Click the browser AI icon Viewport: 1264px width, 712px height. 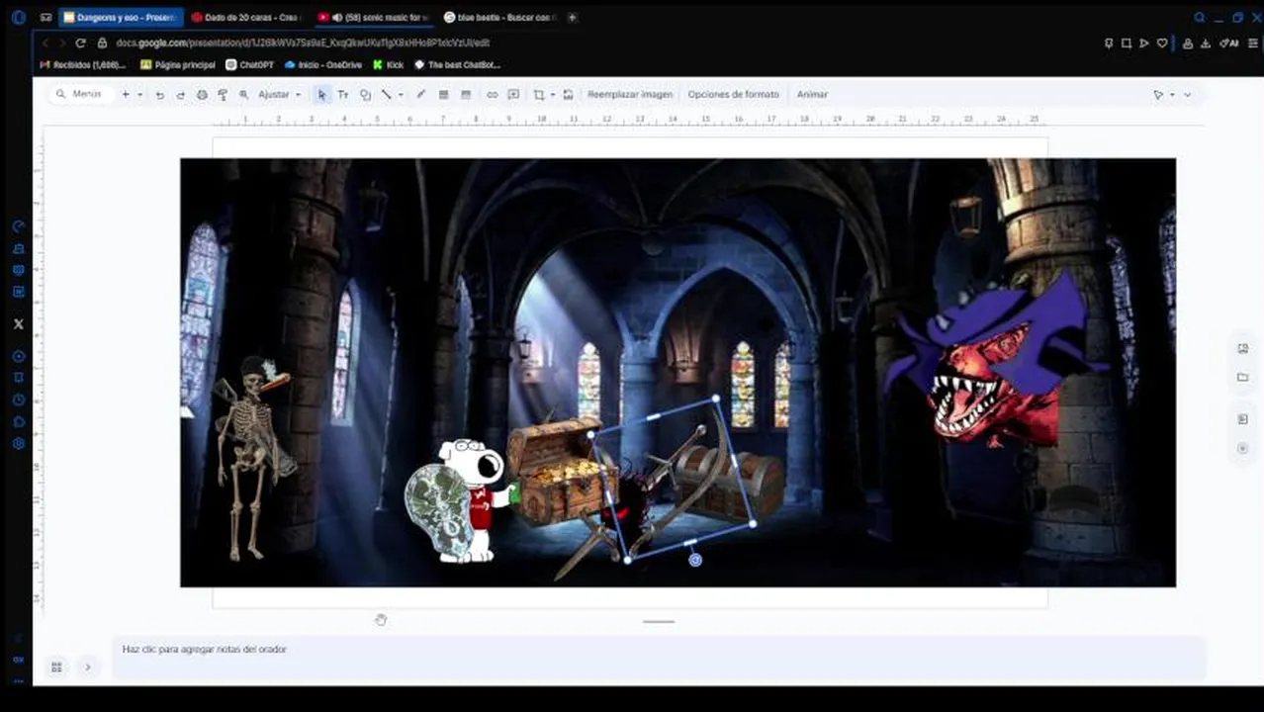click(1230, 44)
